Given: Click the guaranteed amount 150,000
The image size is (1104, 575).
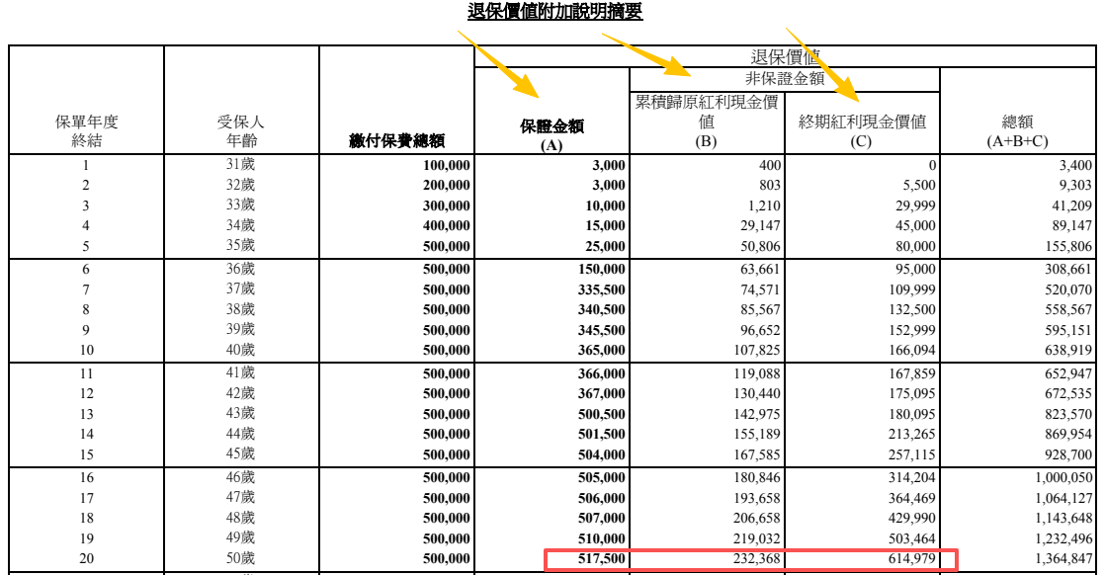Looking at the screenshot, I should point(601,269).
